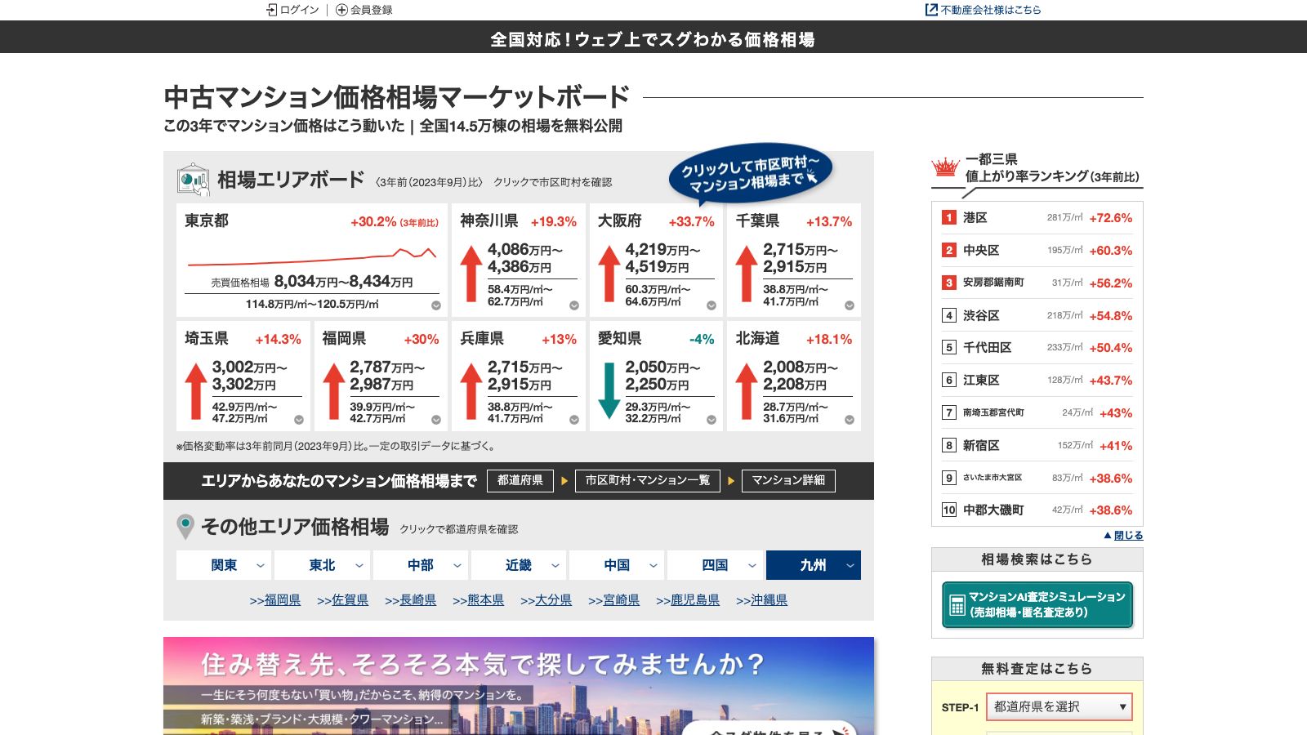This screenshot has width=1307, height=735.
Task: Click the 市区町村・マンション一覧 button
Action: tap(648, 480)
